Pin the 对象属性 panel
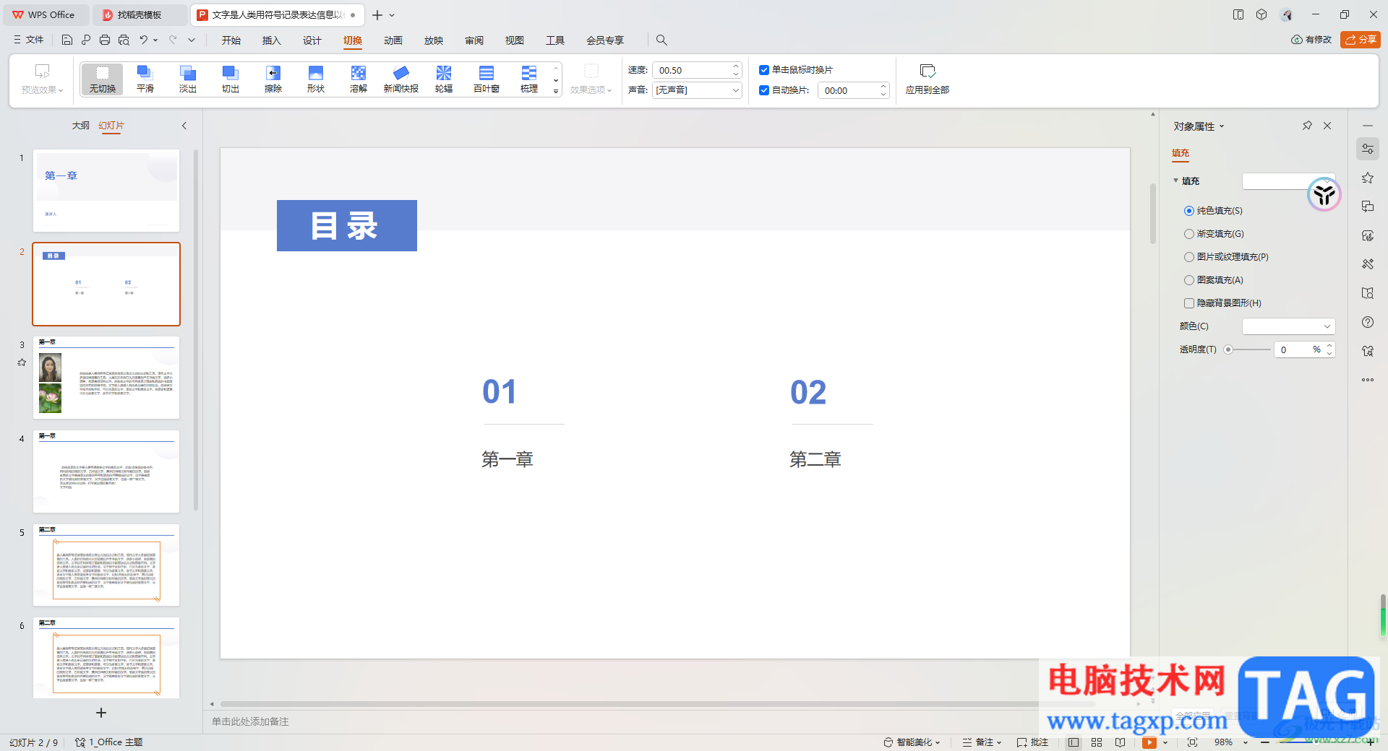Image resolution: width=1388 pixels, height=751 pixels. pyautogui.click(x=1307, y=126)
